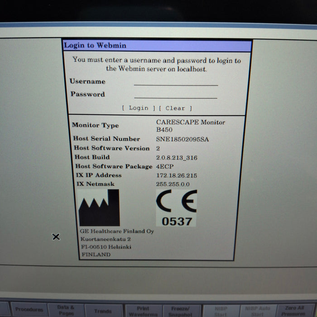The height and width of the screenshot is (317, 317).
Task: Click the Login to Webmin title bar
Action: click(157, 45)
